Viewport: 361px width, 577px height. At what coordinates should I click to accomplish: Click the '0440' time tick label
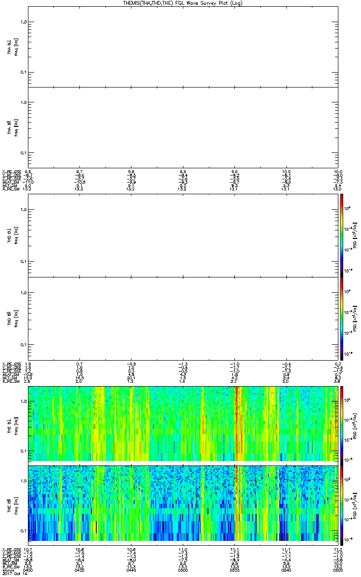(131, 570)
